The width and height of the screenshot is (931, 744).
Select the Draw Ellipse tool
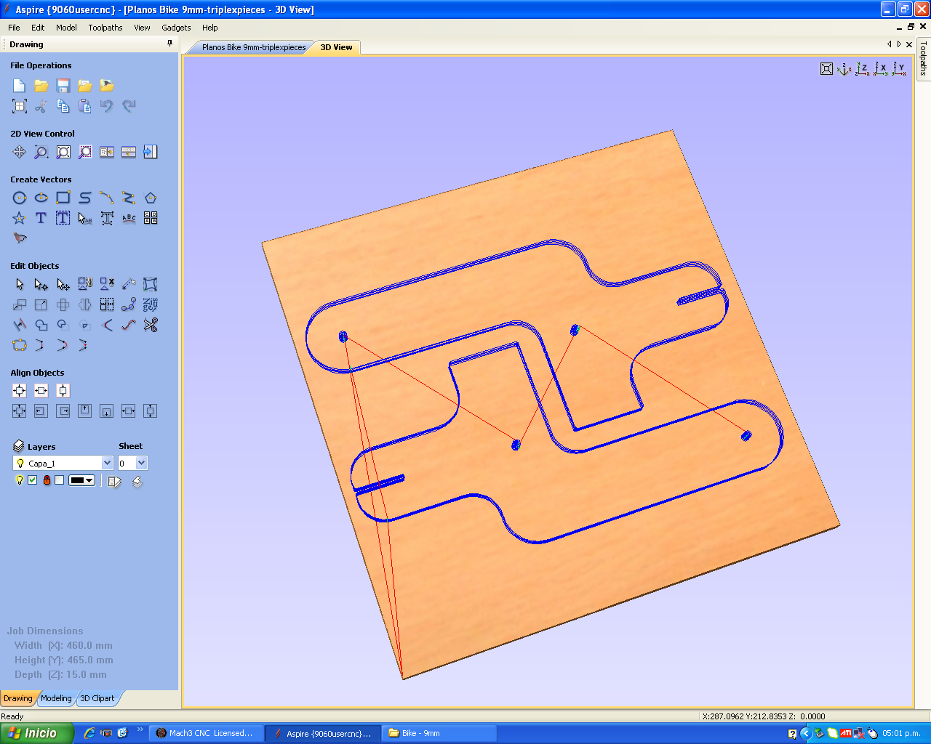(x=41, y=198)
